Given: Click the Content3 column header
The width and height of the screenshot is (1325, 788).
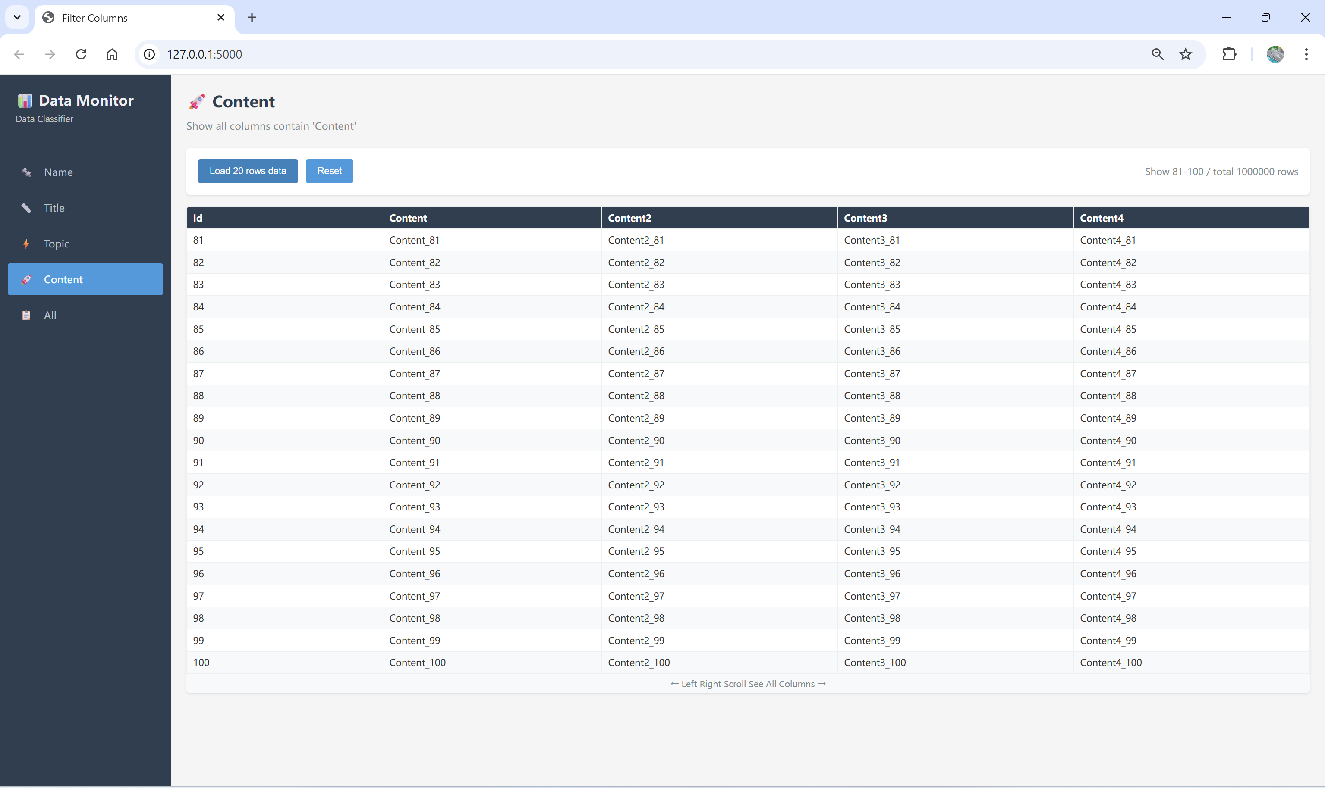Looking at the screenshot, I should click(865, 218).
